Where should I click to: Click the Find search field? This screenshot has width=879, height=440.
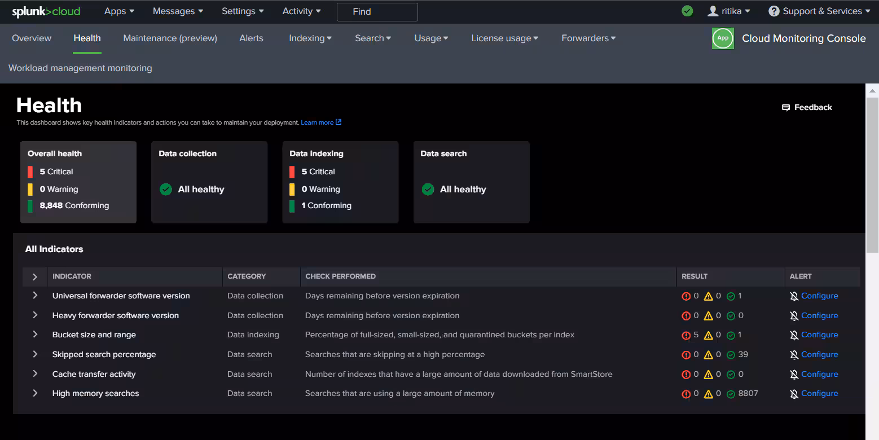pyautogui.click(x=377, y=12)
